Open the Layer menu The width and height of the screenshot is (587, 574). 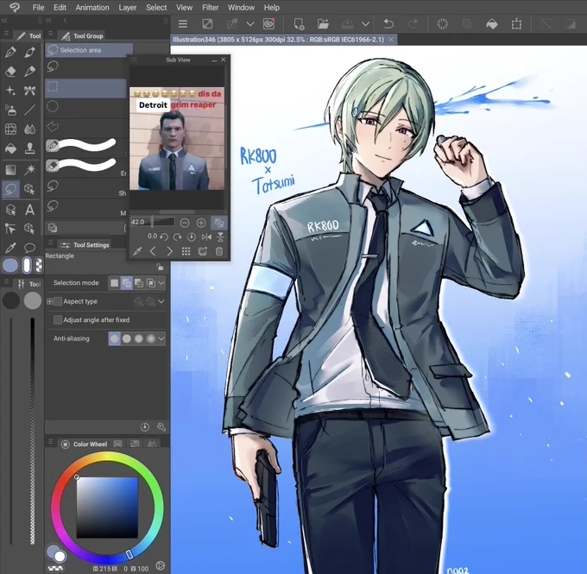pos(127,8)
